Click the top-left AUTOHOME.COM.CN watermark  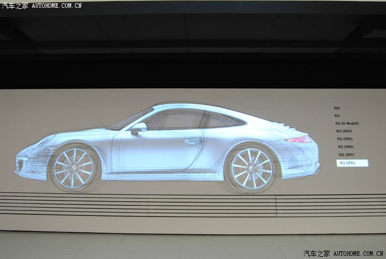[41, 5]
